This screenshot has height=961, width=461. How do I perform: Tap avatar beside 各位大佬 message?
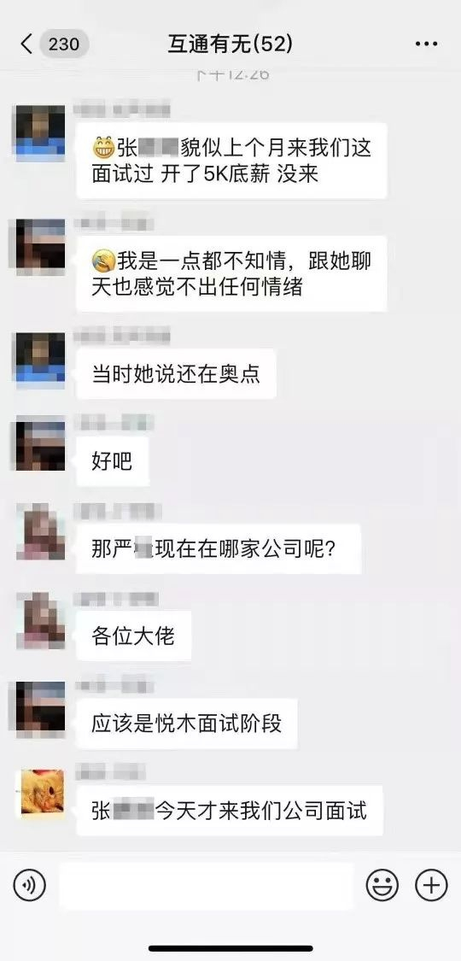[40, 619]
